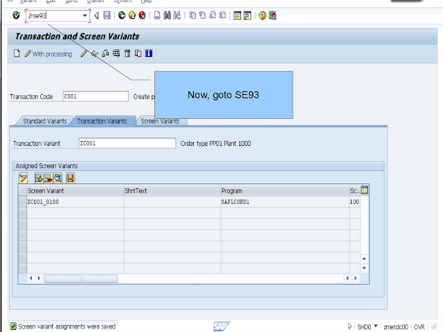
Task: Expand status bar with the triangle icon
Action: (x=350, y=326)
